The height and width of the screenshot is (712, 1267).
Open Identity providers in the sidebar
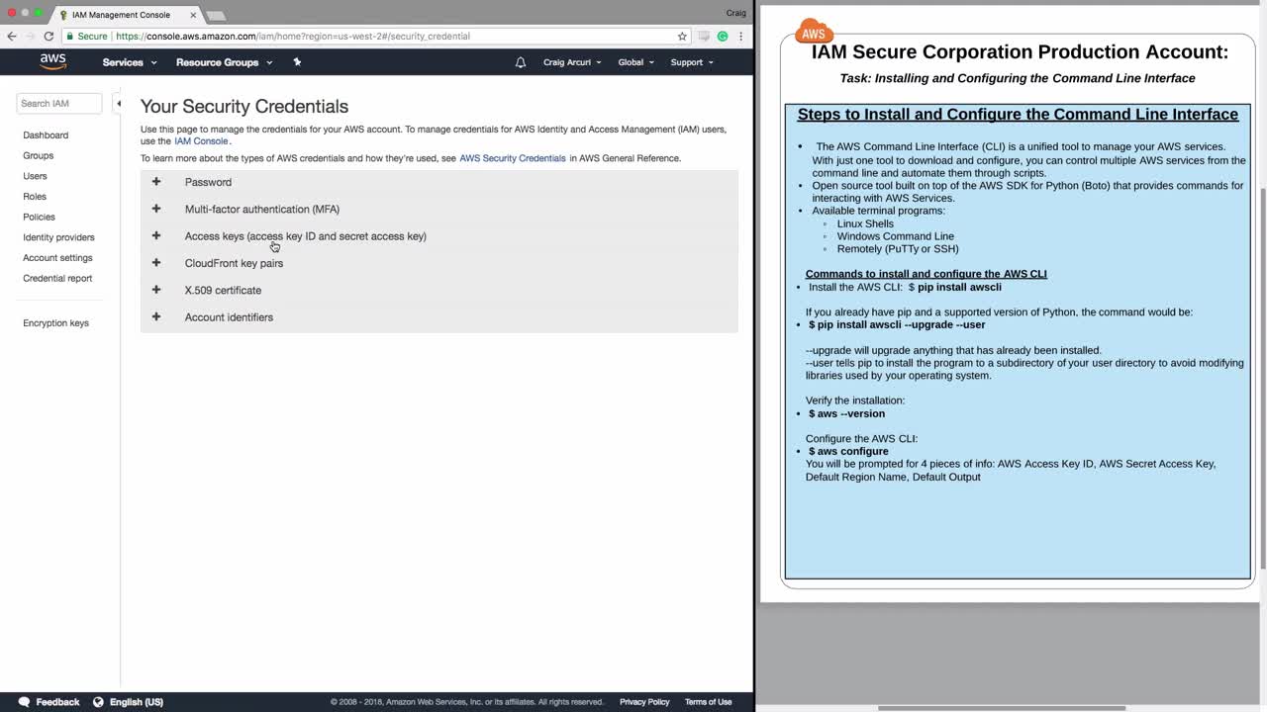pos(58,237)
